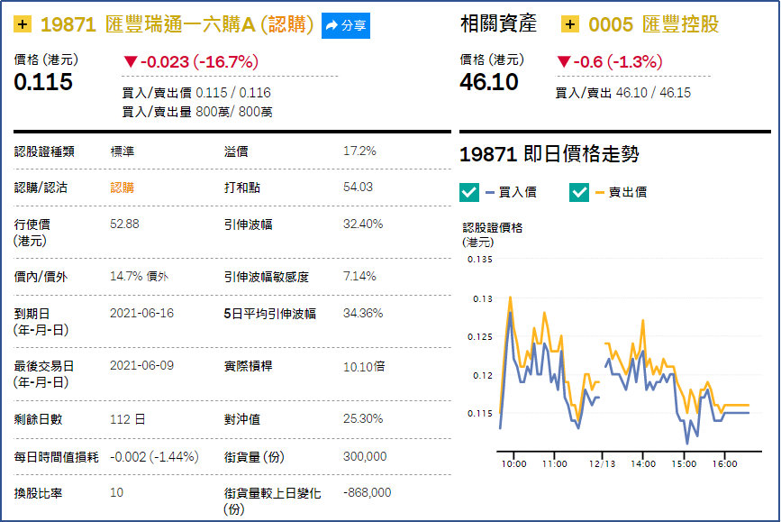Click the 到期日 value 2021-06-16
The image size is (781, 522).
click(x=142, y=313)
